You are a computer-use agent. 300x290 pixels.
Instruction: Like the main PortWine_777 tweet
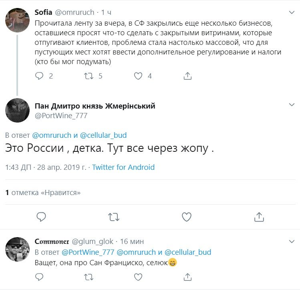tap(187, 217)
